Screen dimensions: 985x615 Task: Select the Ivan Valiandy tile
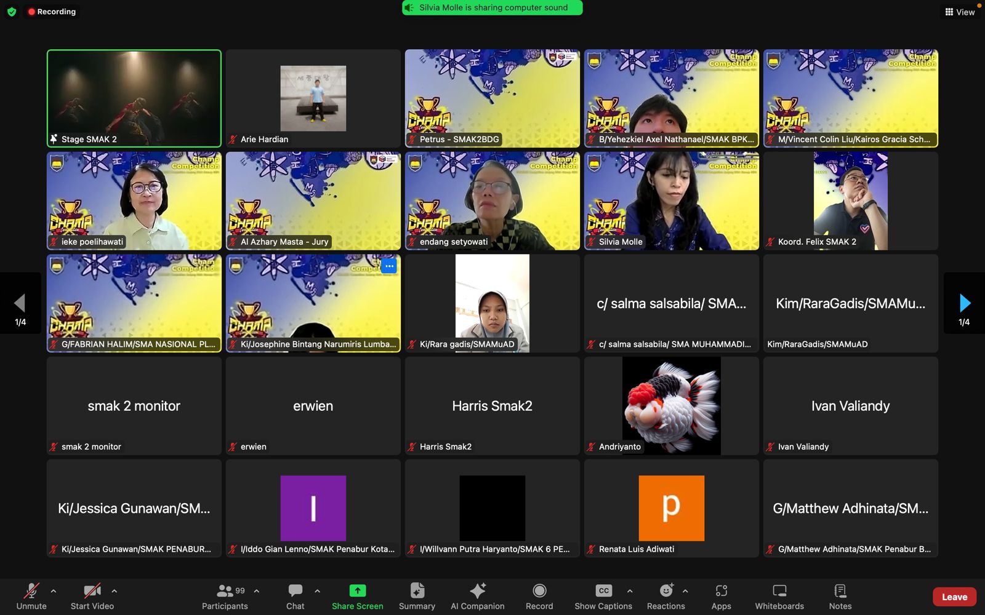(x=851, y=406)
